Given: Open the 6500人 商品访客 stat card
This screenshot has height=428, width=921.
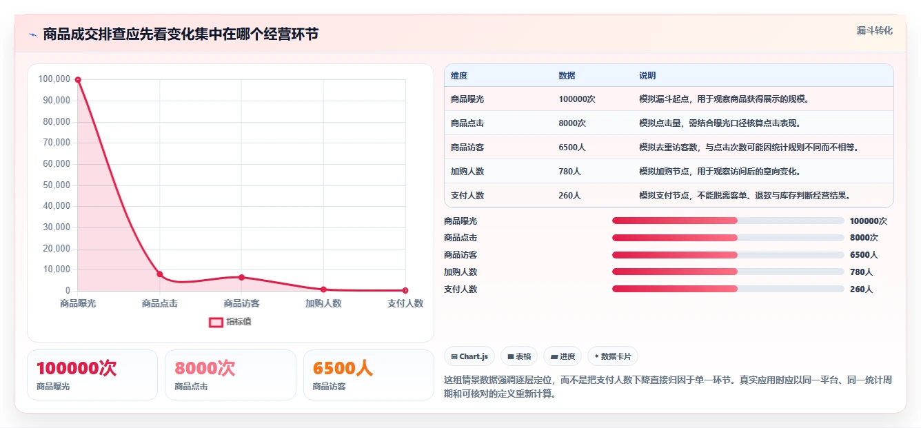Looking at the screenshot, I should (x=369, y=375).
